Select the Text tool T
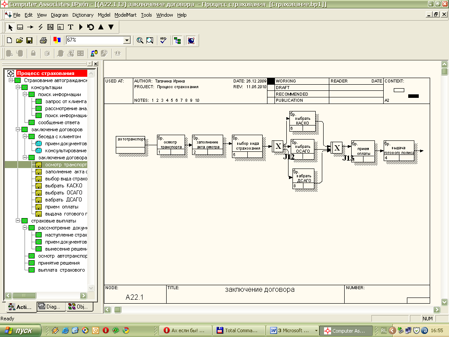This screenshot has width=449, height=337. coord(71,27)
